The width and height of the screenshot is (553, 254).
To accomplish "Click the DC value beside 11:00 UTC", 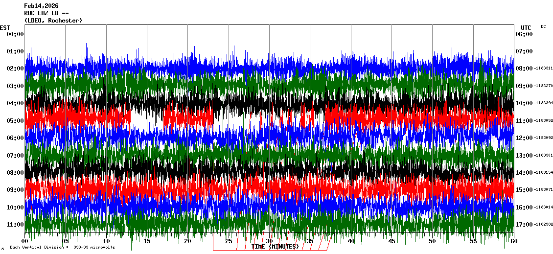I will click(543, 121).
